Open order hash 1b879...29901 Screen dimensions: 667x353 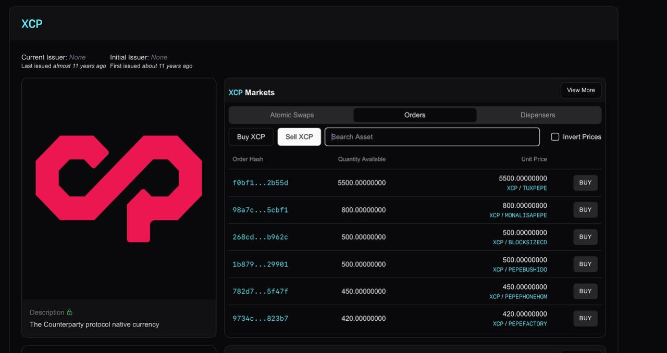tap(260, 264)
